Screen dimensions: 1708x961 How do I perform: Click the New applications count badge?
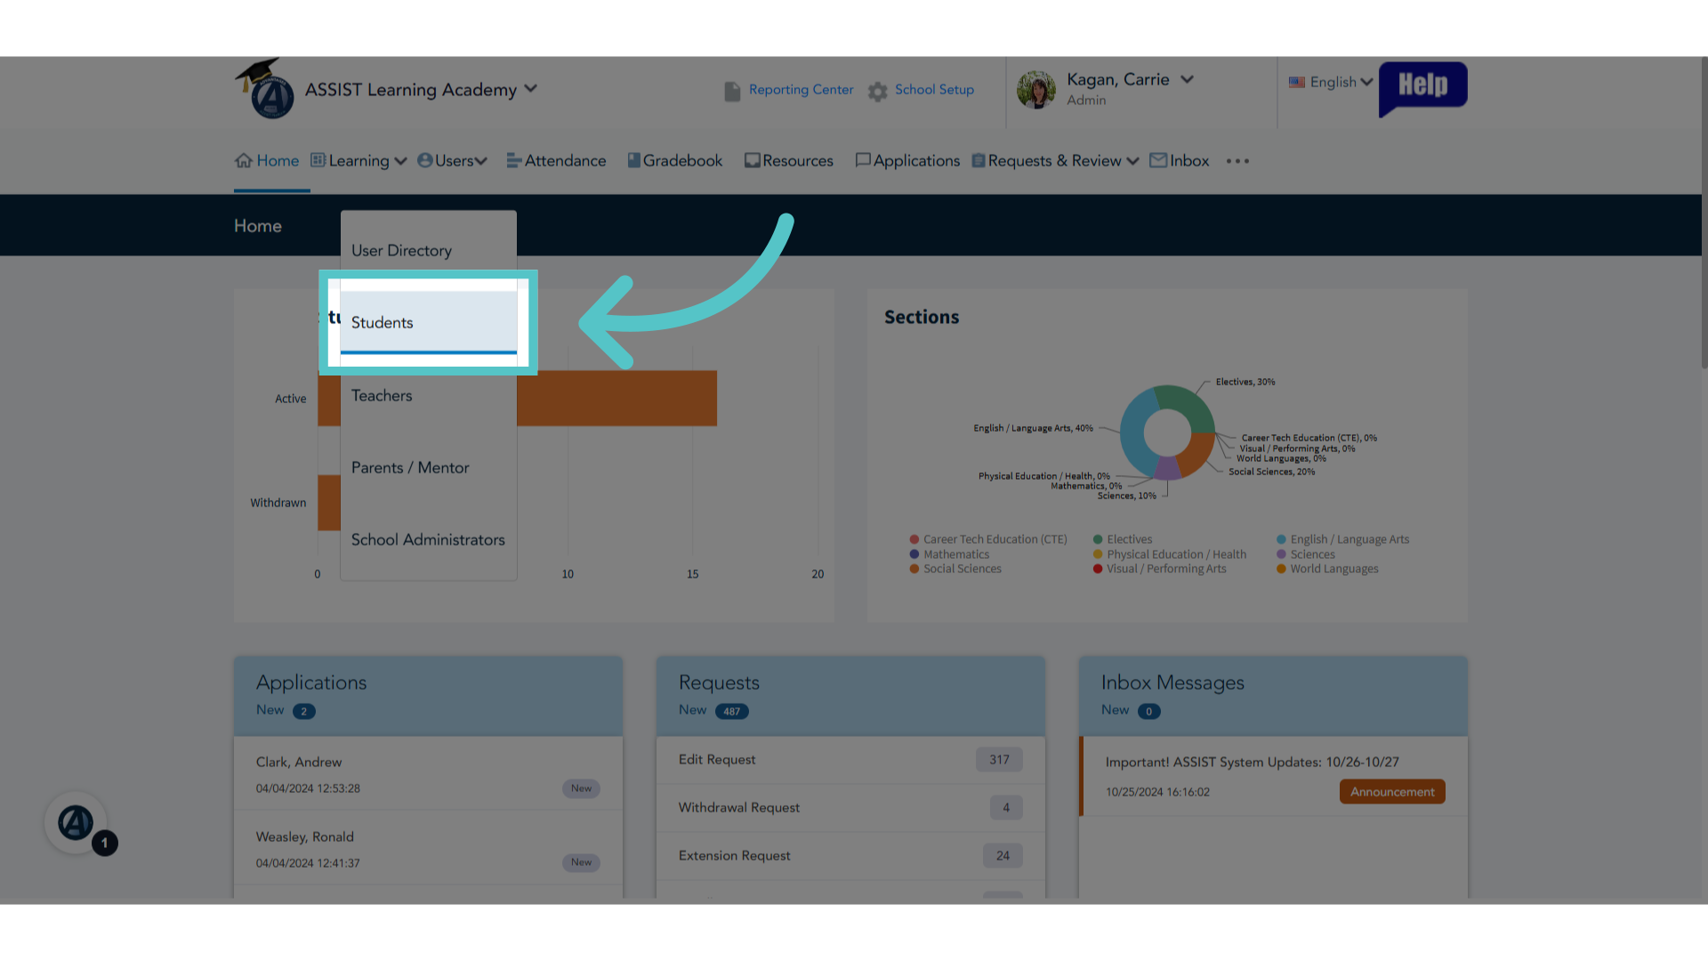(x=304, y=711)
